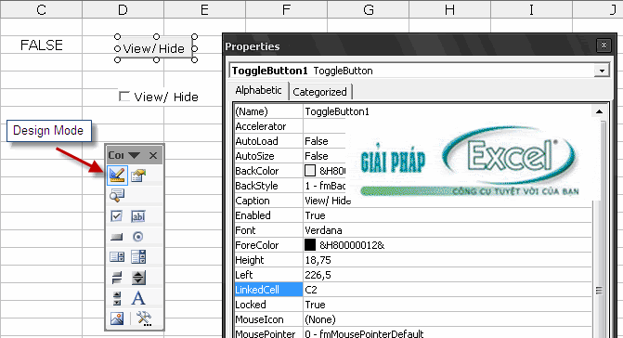Click the View/ Hide toggle button
The height and width of the screenshot is (338, 623).
coord(155,48)
